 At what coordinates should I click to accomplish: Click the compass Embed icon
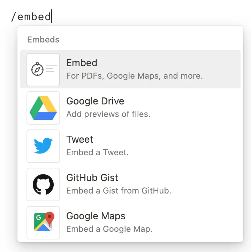coord(37,69)
